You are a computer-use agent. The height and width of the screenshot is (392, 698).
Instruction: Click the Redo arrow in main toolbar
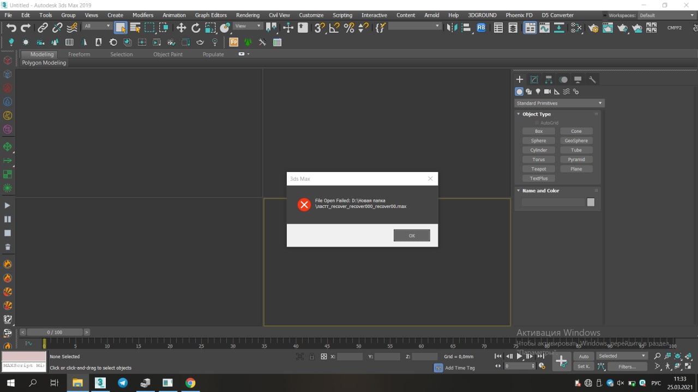pyautogui.click(x=26, y=27)
